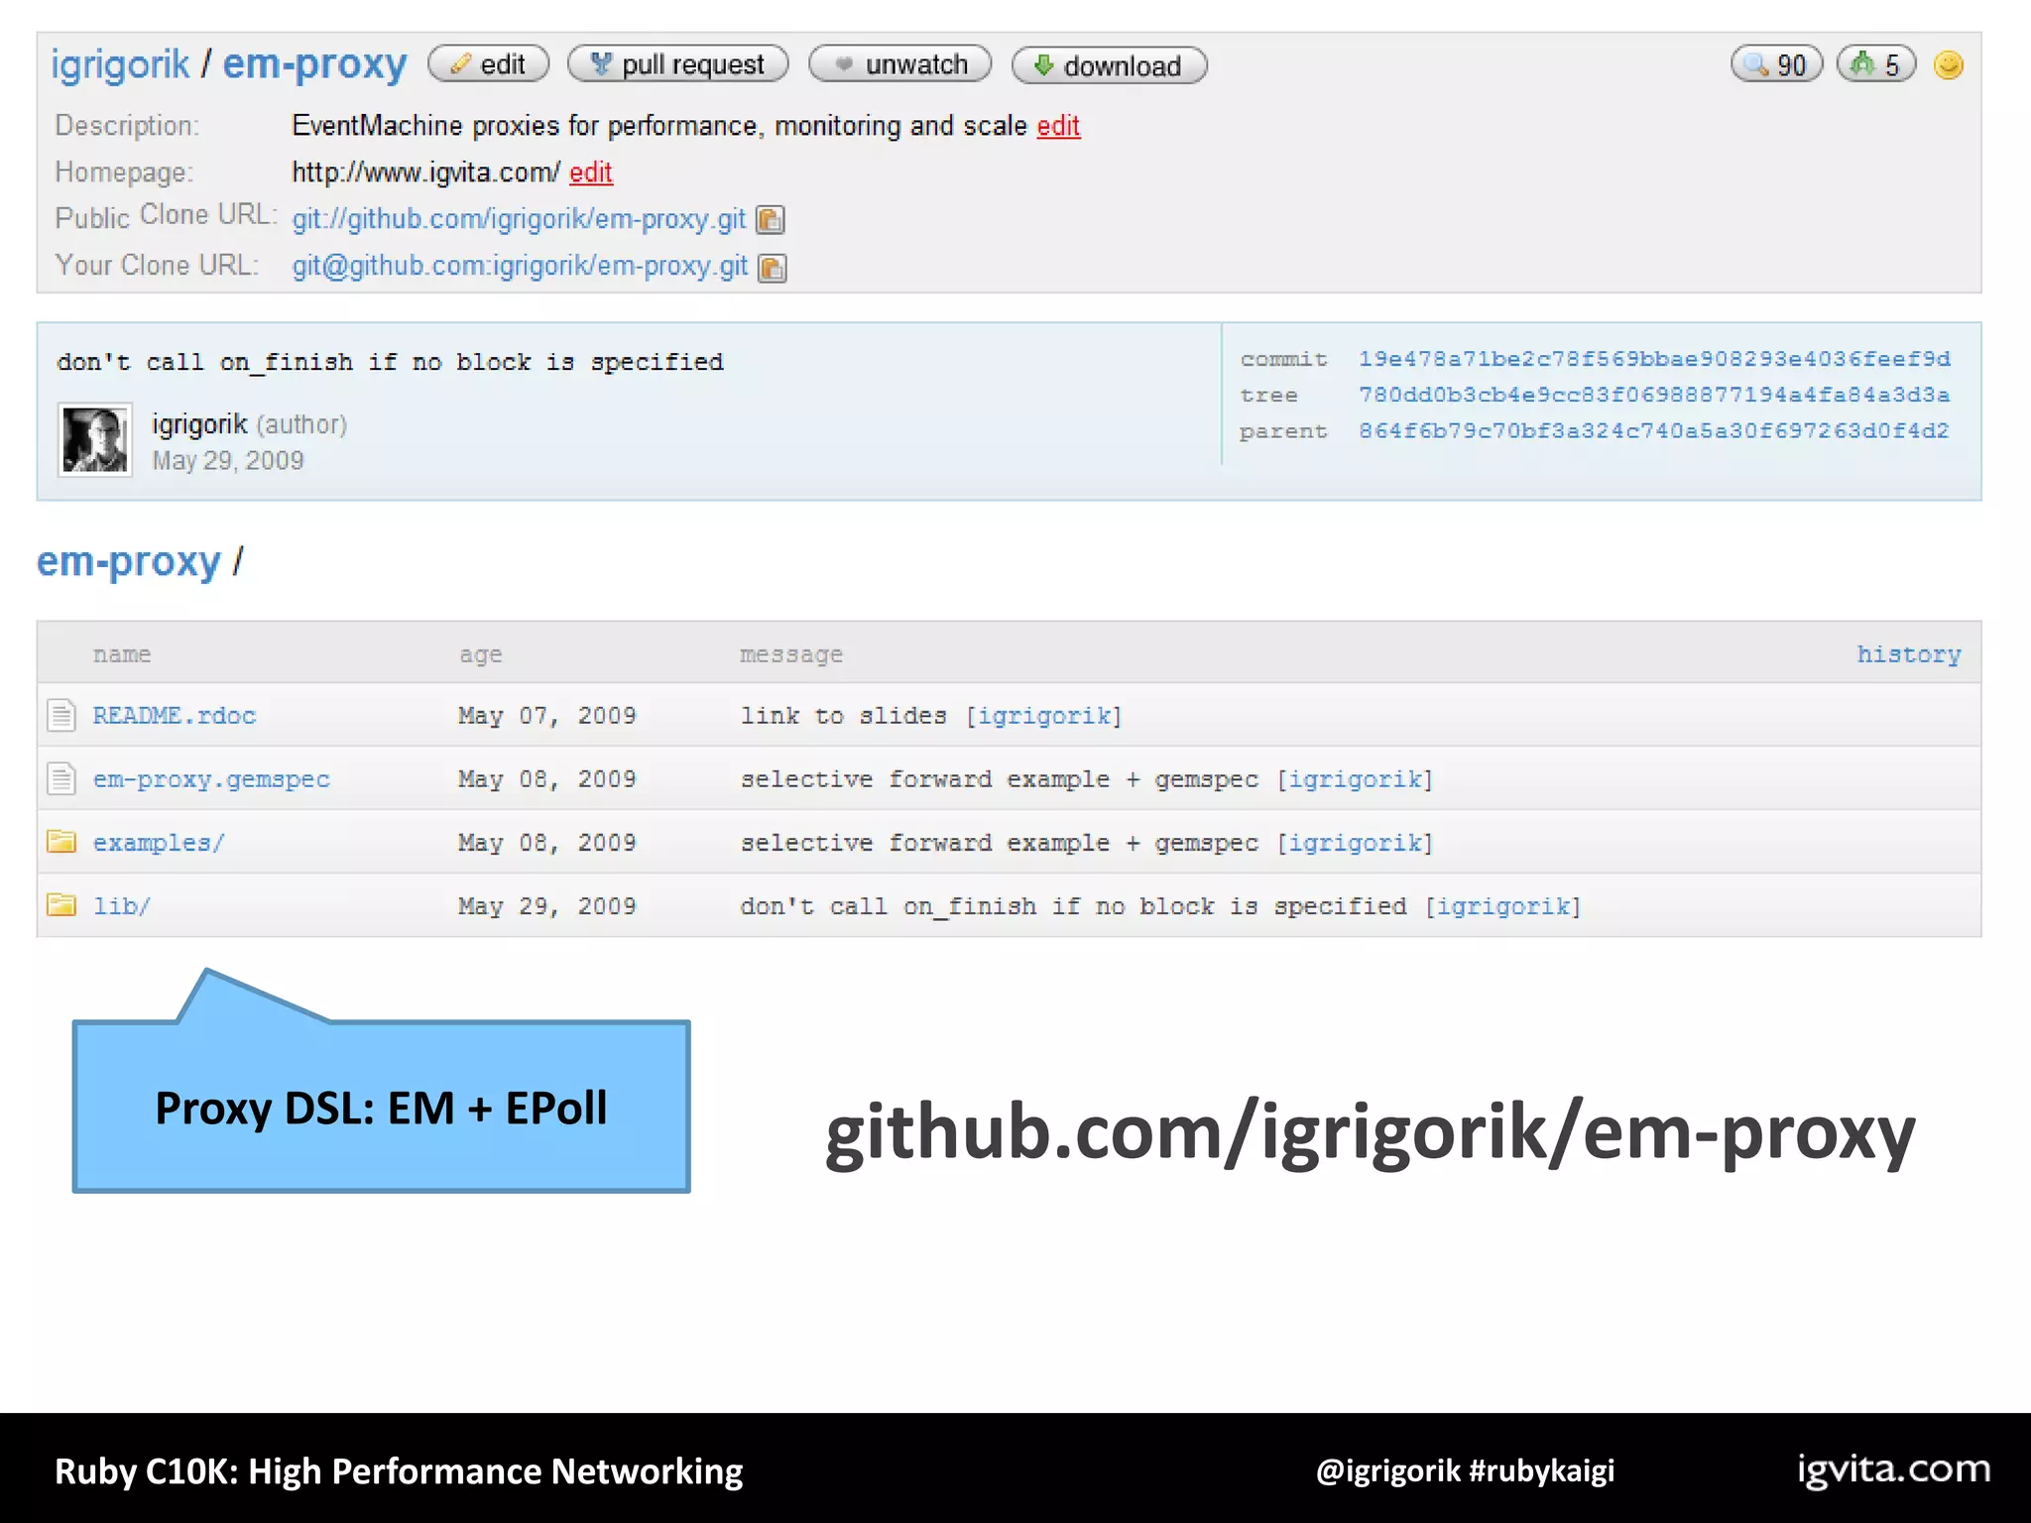This screenshot has width=2031, height=1523.
Task: Click the Proxy DSL: EM + EPoll callout
Action: [x=381, y=1107]
